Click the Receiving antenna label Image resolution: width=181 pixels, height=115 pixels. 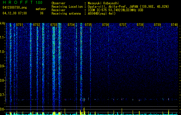pyautogui.click(x=66, y=14)
